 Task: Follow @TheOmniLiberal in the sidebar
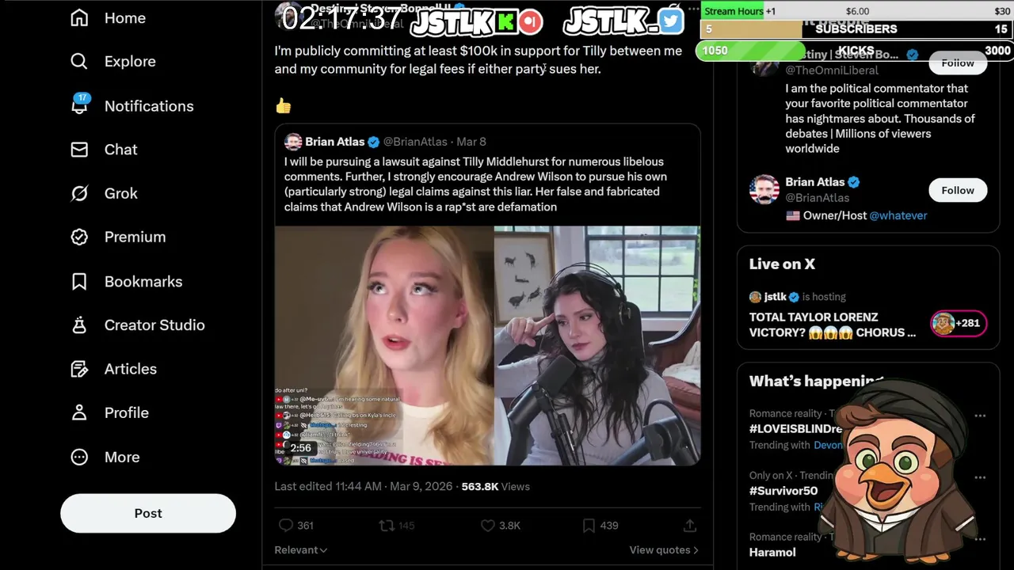click(x=958, y=63)
